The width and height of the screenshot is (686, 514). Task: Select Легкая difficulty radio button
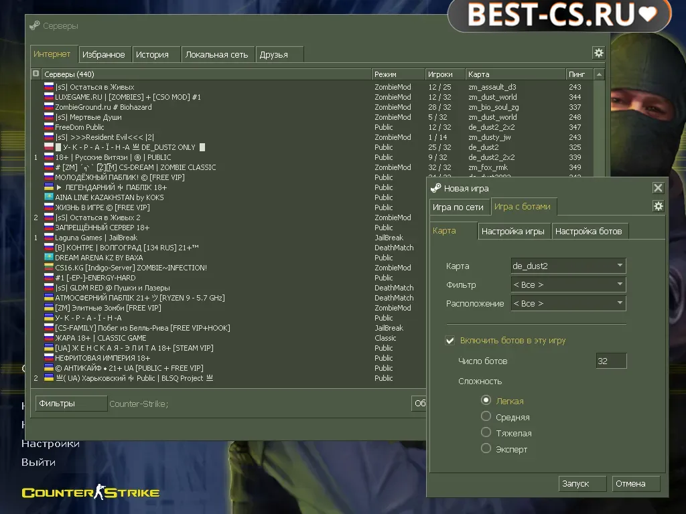point(486,400)
